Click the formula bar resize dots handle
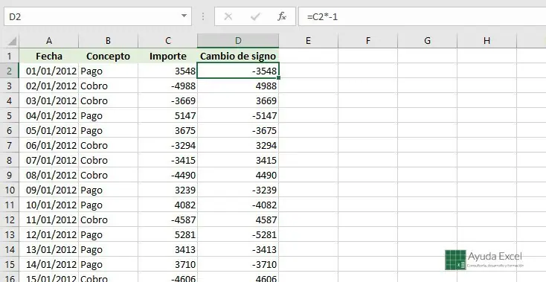The width and height of the screenshot is (546, 282). (203, 16)
